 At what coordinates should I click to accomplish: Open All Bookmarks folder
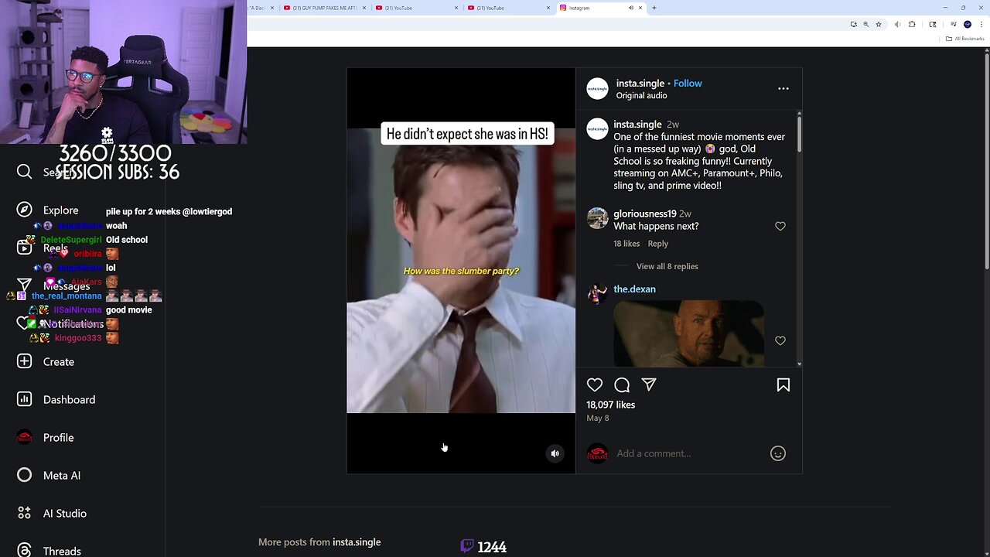(x=965, y=39)
